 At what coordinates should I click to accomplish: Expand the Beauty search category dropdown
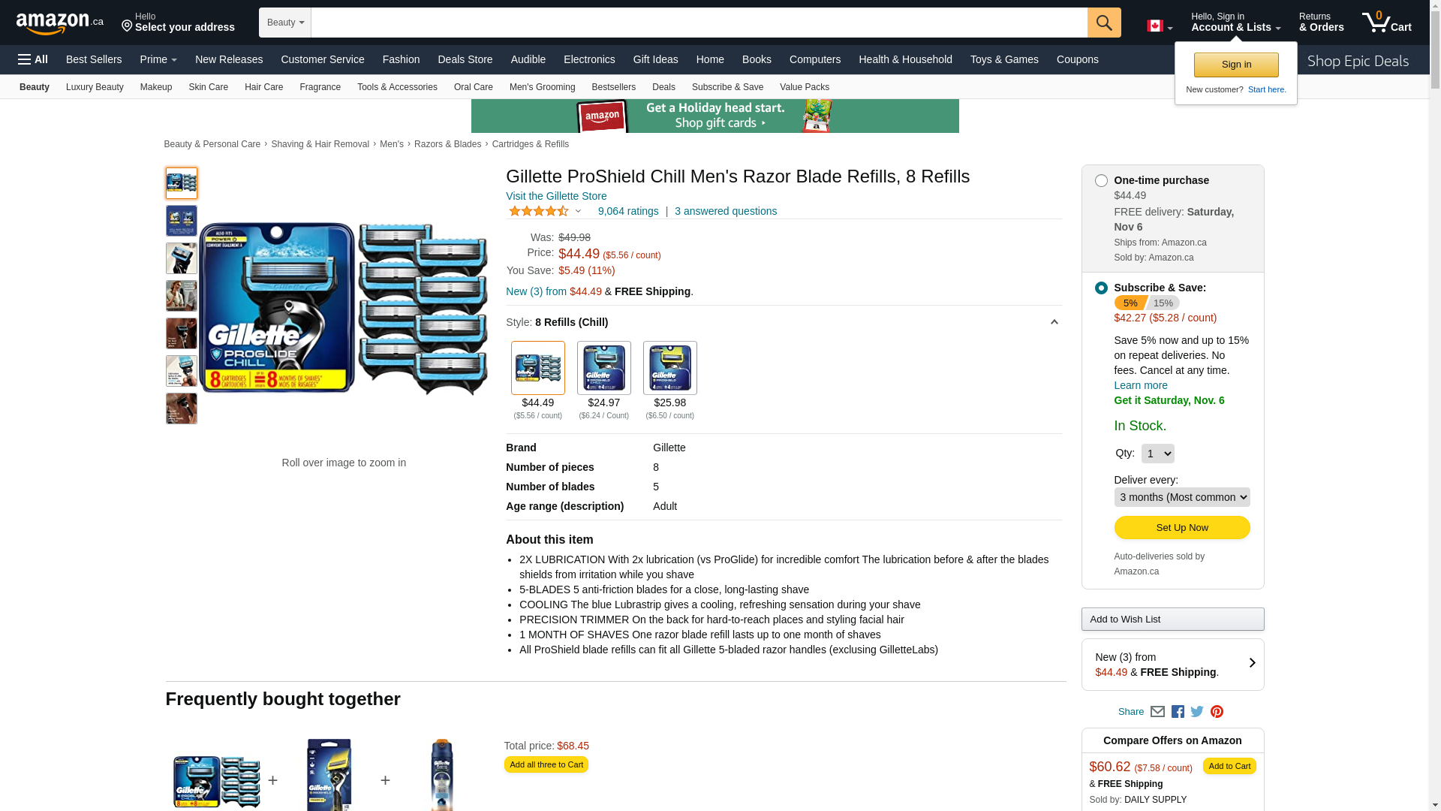coord(285,23)
